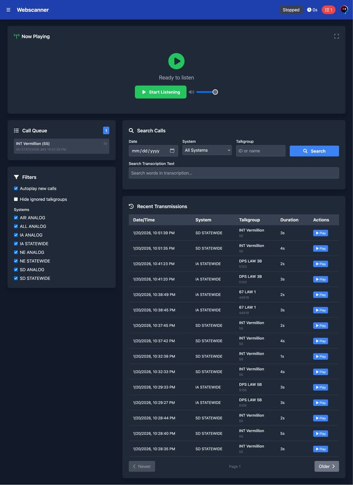Image resolution: width=353 pixels, height=485 pixels.
Task: Click the antenna icon beside Now Playing
Action: pyautogui.click(x=16, y=37)
